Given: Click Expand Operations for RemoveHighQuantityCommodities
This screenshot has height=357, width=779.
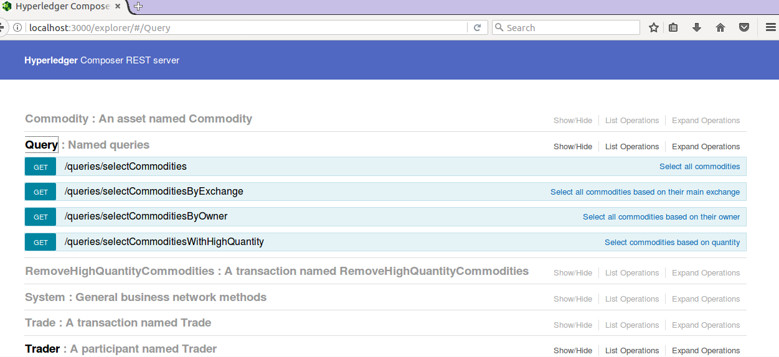Looking at the screenshot, I should click(x=706, y=273).
